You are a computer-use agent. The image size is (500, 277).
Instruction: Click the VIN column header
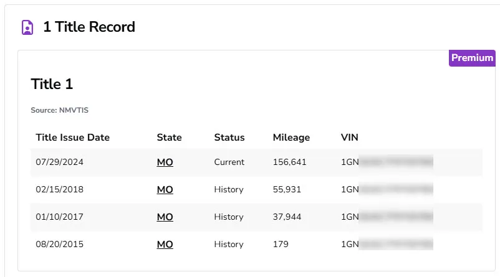[350, 137]
